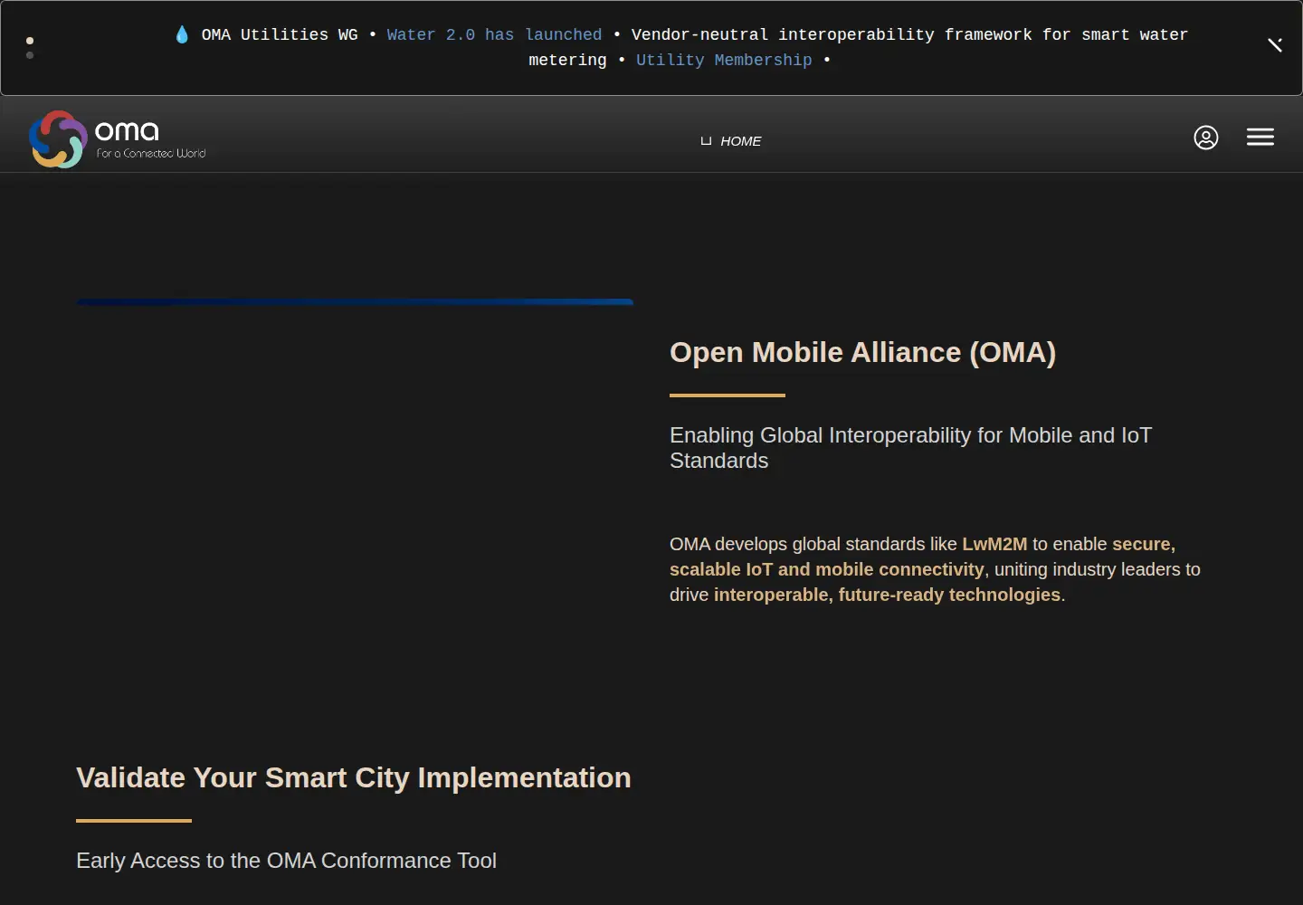Click the 'For a Connected World' tagline

pyautogui.click(x=151, y=154)
